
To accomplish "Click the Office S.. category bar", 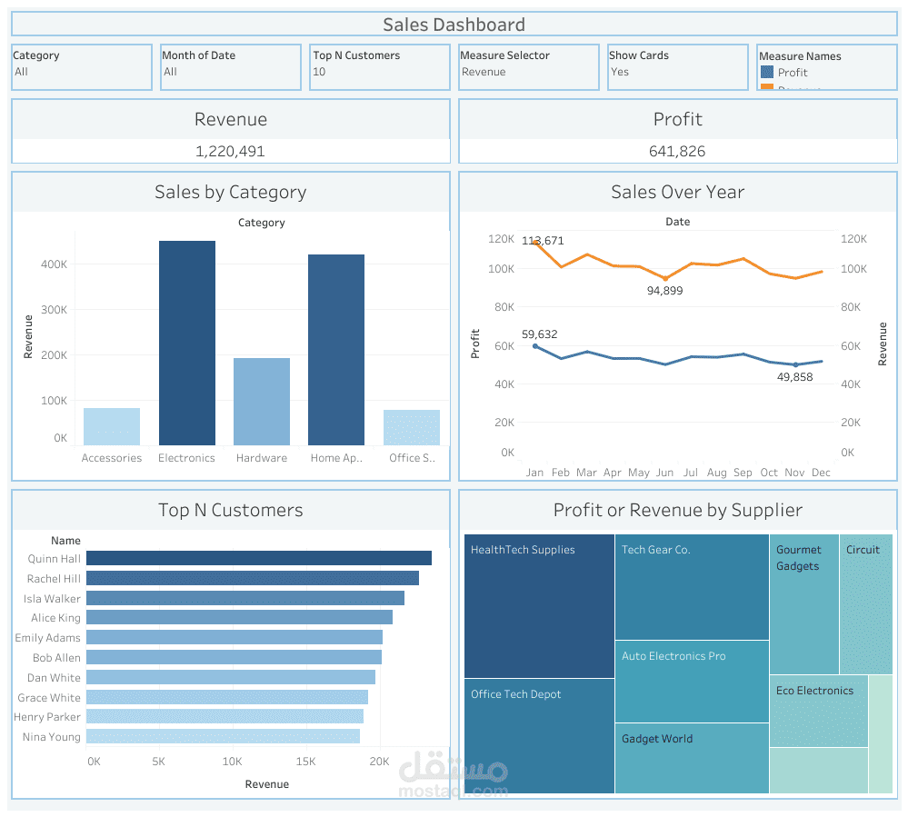I will [412, 427].
